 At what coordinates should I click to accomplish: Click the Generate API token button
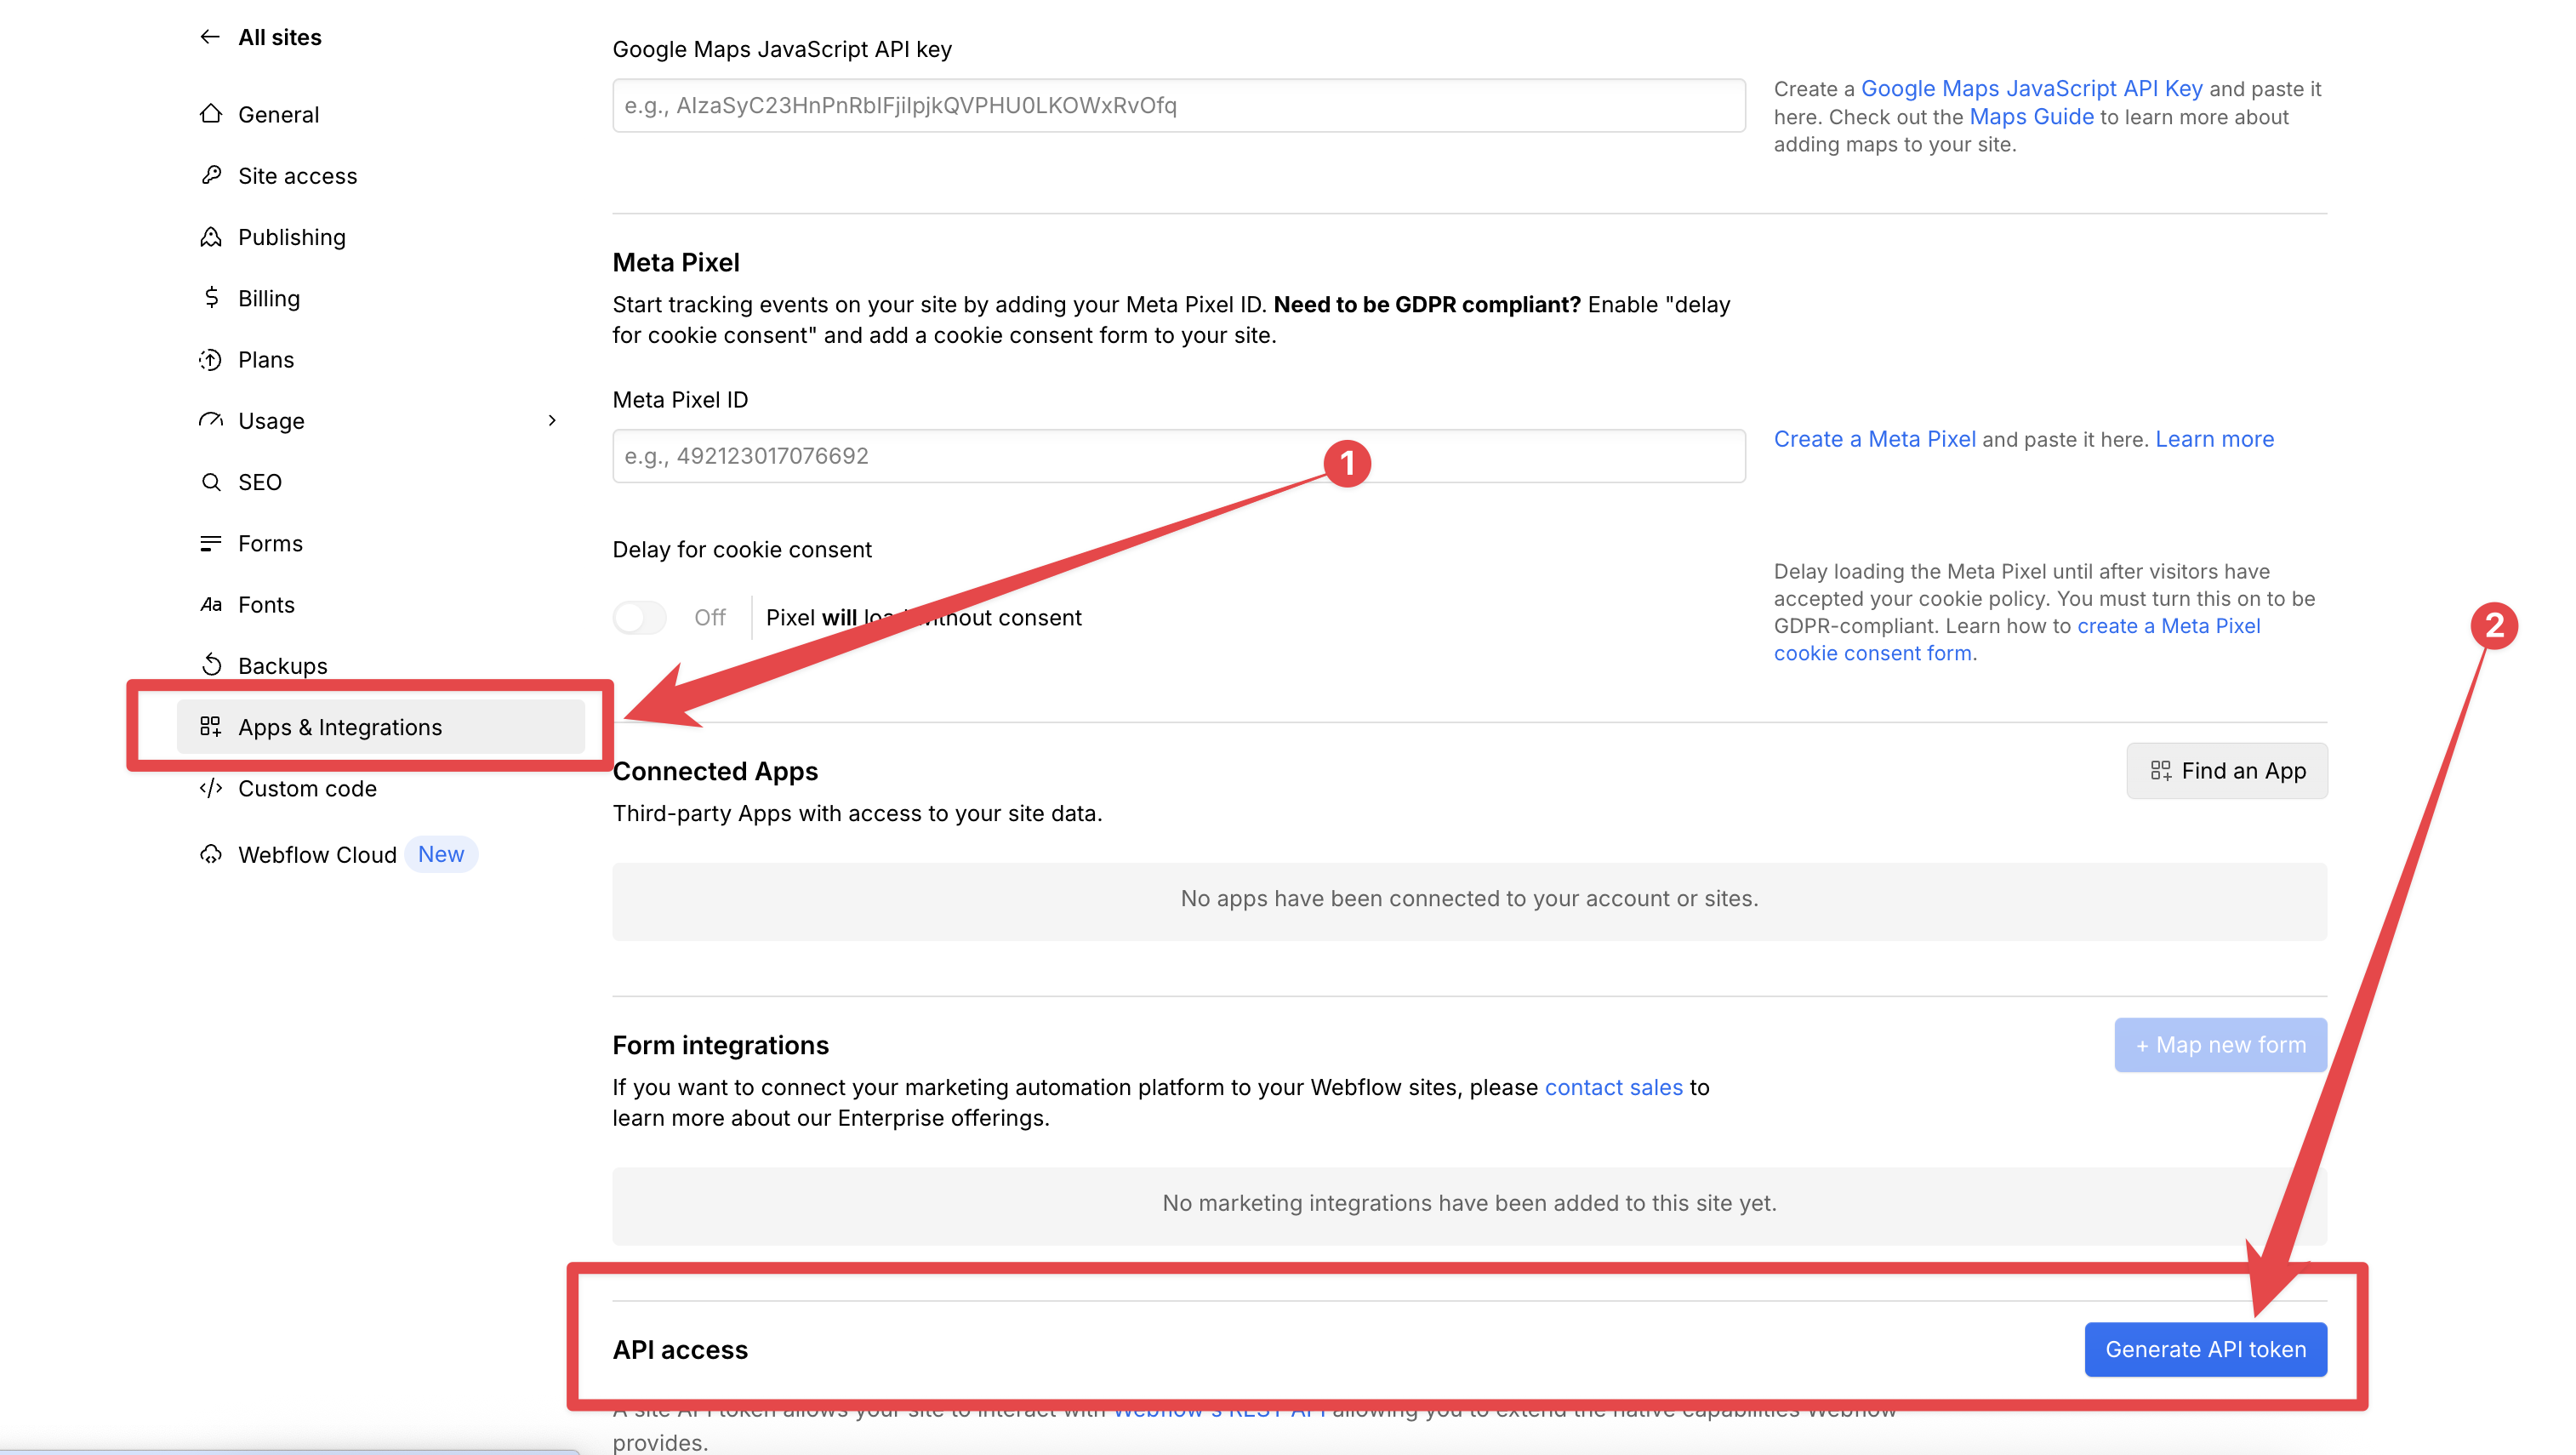(x=2205, y=1349)
